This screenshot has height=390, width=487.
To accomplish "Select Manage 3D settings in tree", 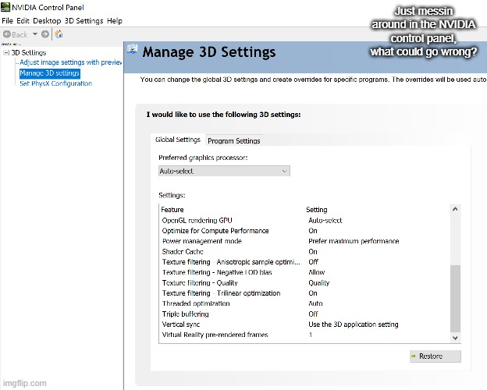I will (x=50, y=73).
